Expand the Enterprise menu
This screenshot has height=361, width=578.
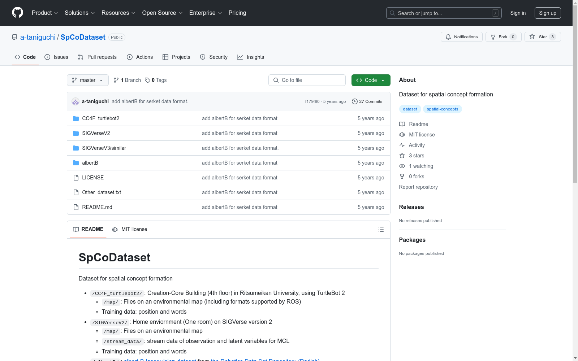[206, 13]
